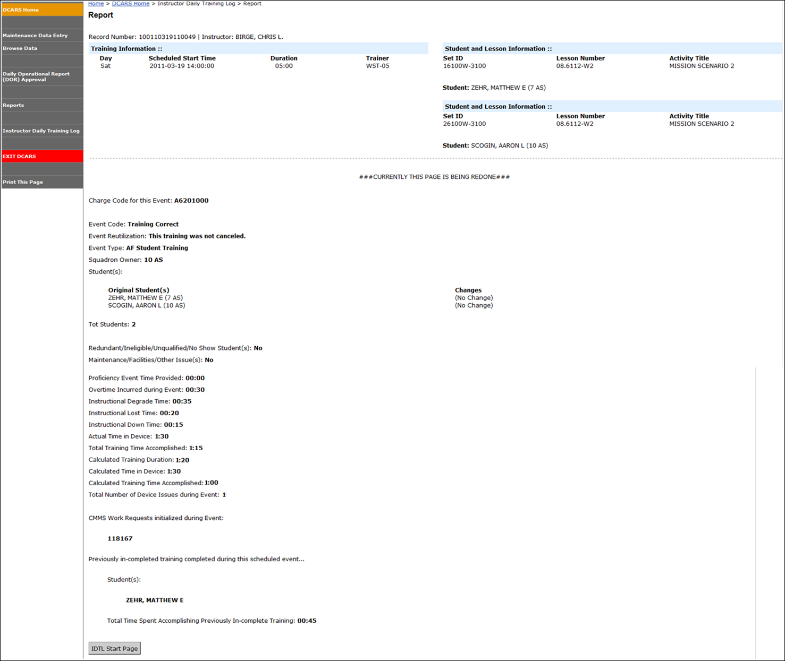This screenshot has height=661, width=785.
Task: Click ZEHR, MATTHEW E under Original Student(s)
Action: point(145,298)
